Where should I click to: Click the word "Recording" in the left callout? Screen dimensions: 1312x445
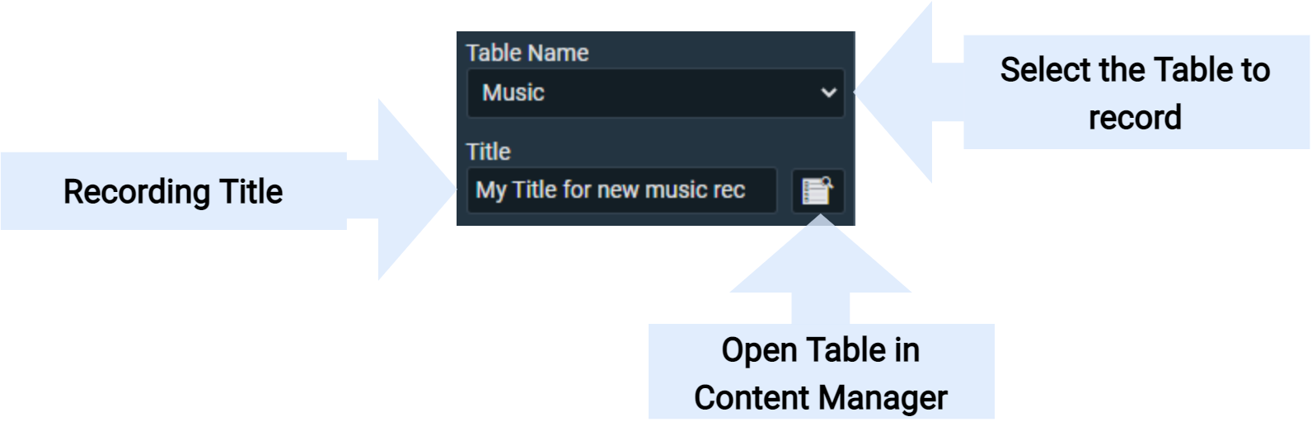[x=125, y=192]
